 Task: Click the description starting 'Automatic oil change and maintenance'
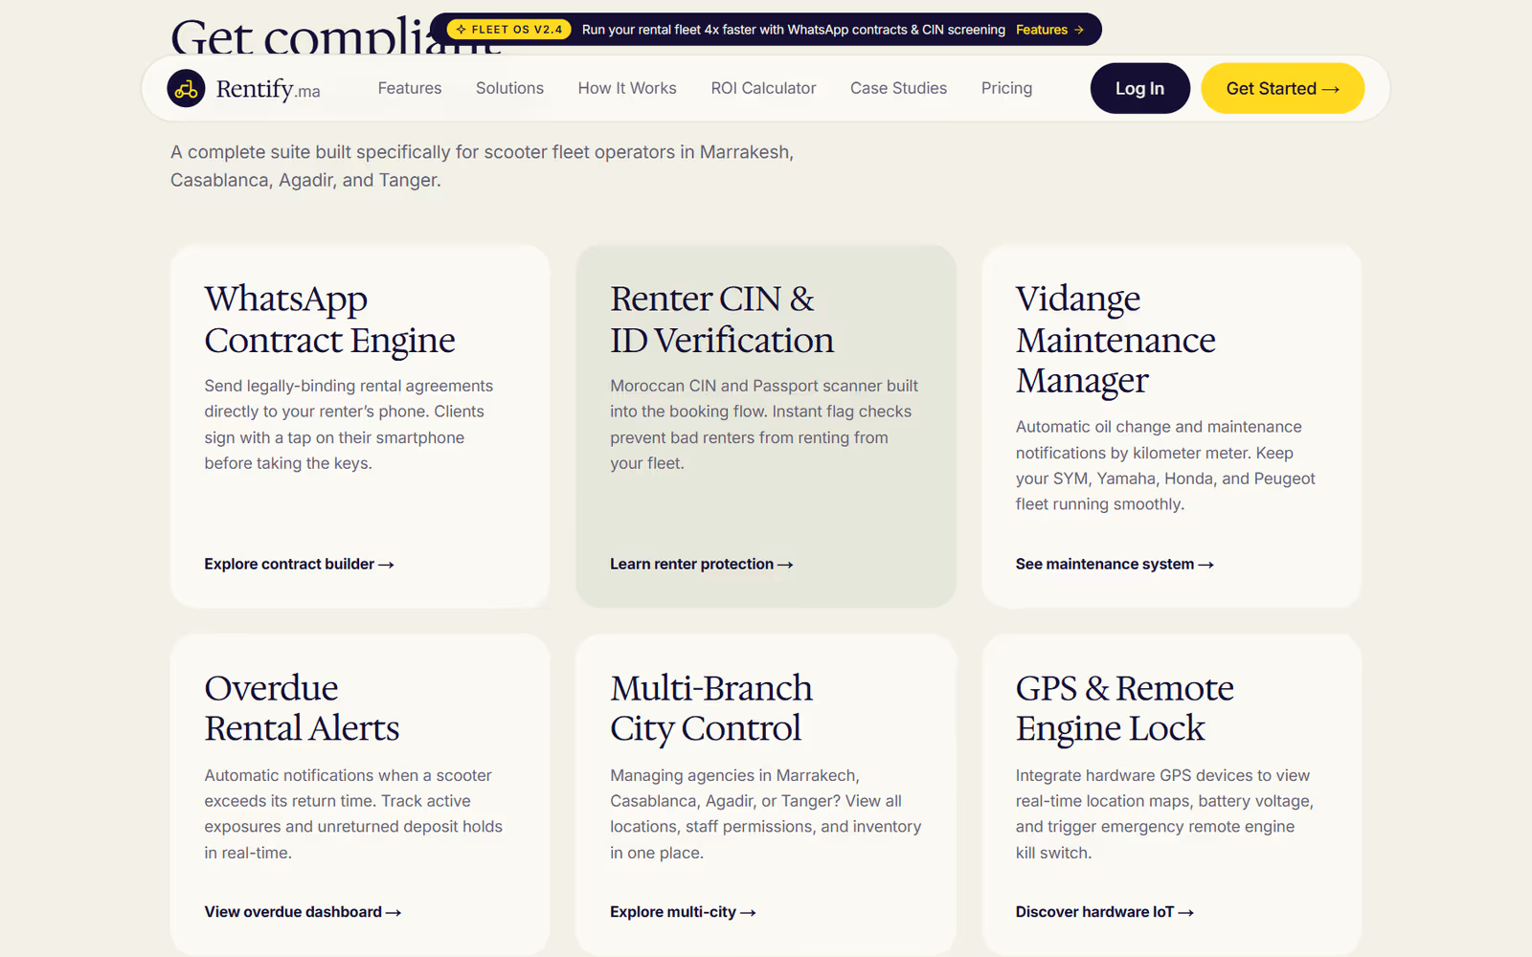[1165, 465]
